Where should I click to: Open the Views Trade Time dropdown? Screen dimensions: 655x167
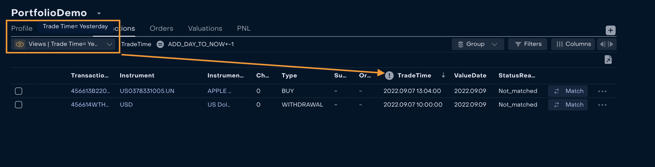coord(63,44)
